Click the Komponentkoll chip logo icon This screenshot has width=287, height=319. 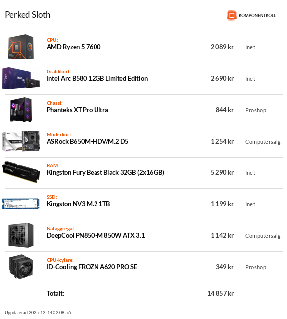pyautogui.click(x=232, y=15)
